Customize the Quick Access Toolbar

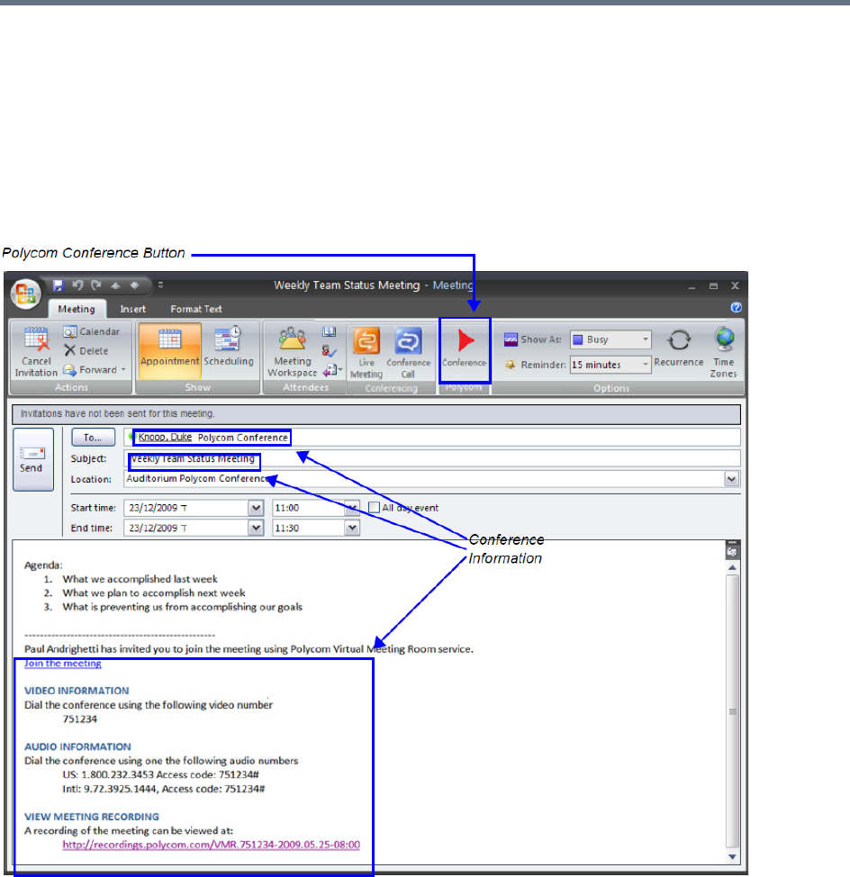click(x=160, y=285)
